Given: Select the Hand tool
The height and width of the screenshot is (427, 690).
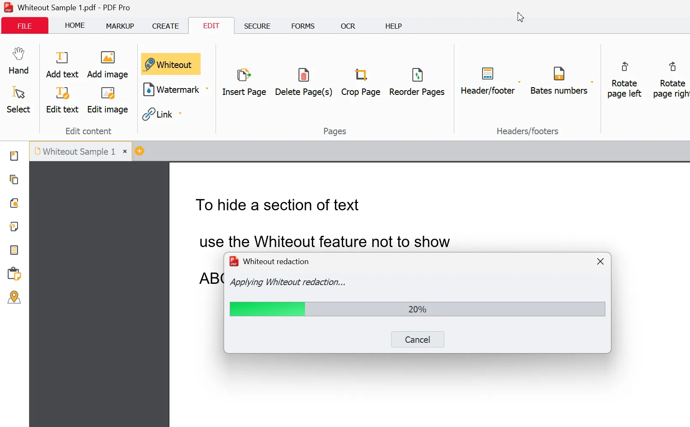Looking at the screenshot, I should coord(18,61).
